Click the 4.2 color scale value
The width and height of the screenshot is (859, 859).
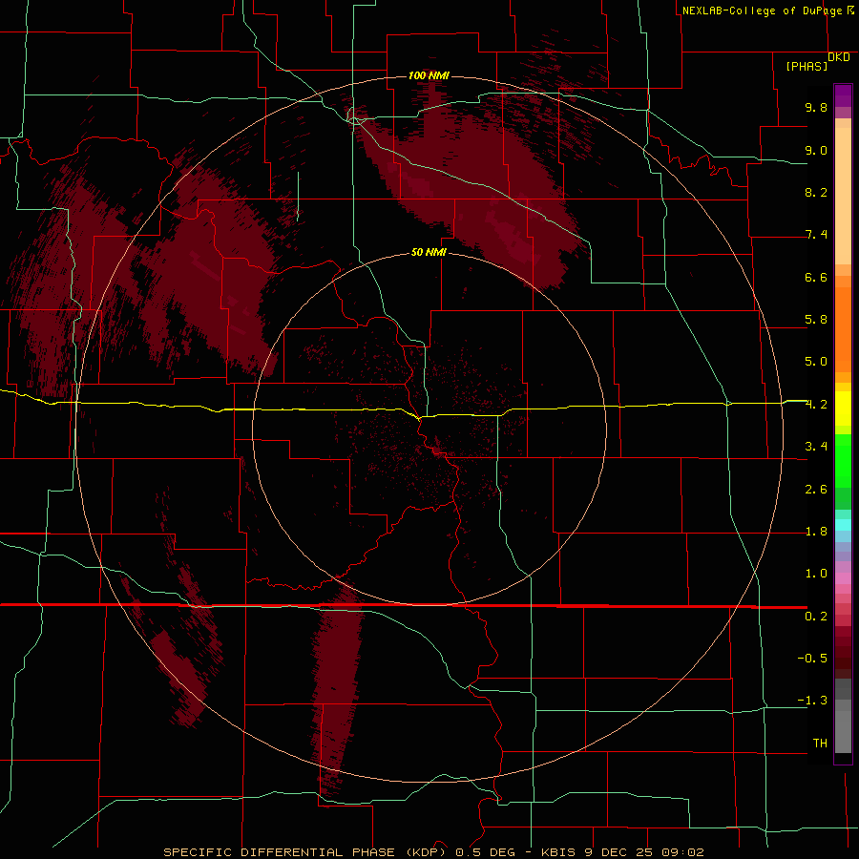816,405
